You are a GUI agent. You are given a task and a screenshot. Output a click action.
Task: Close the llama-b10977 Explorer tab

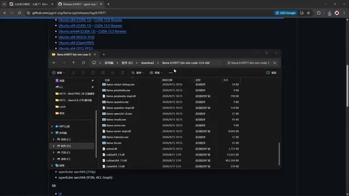pyautogui.click(x=95, y=54)
